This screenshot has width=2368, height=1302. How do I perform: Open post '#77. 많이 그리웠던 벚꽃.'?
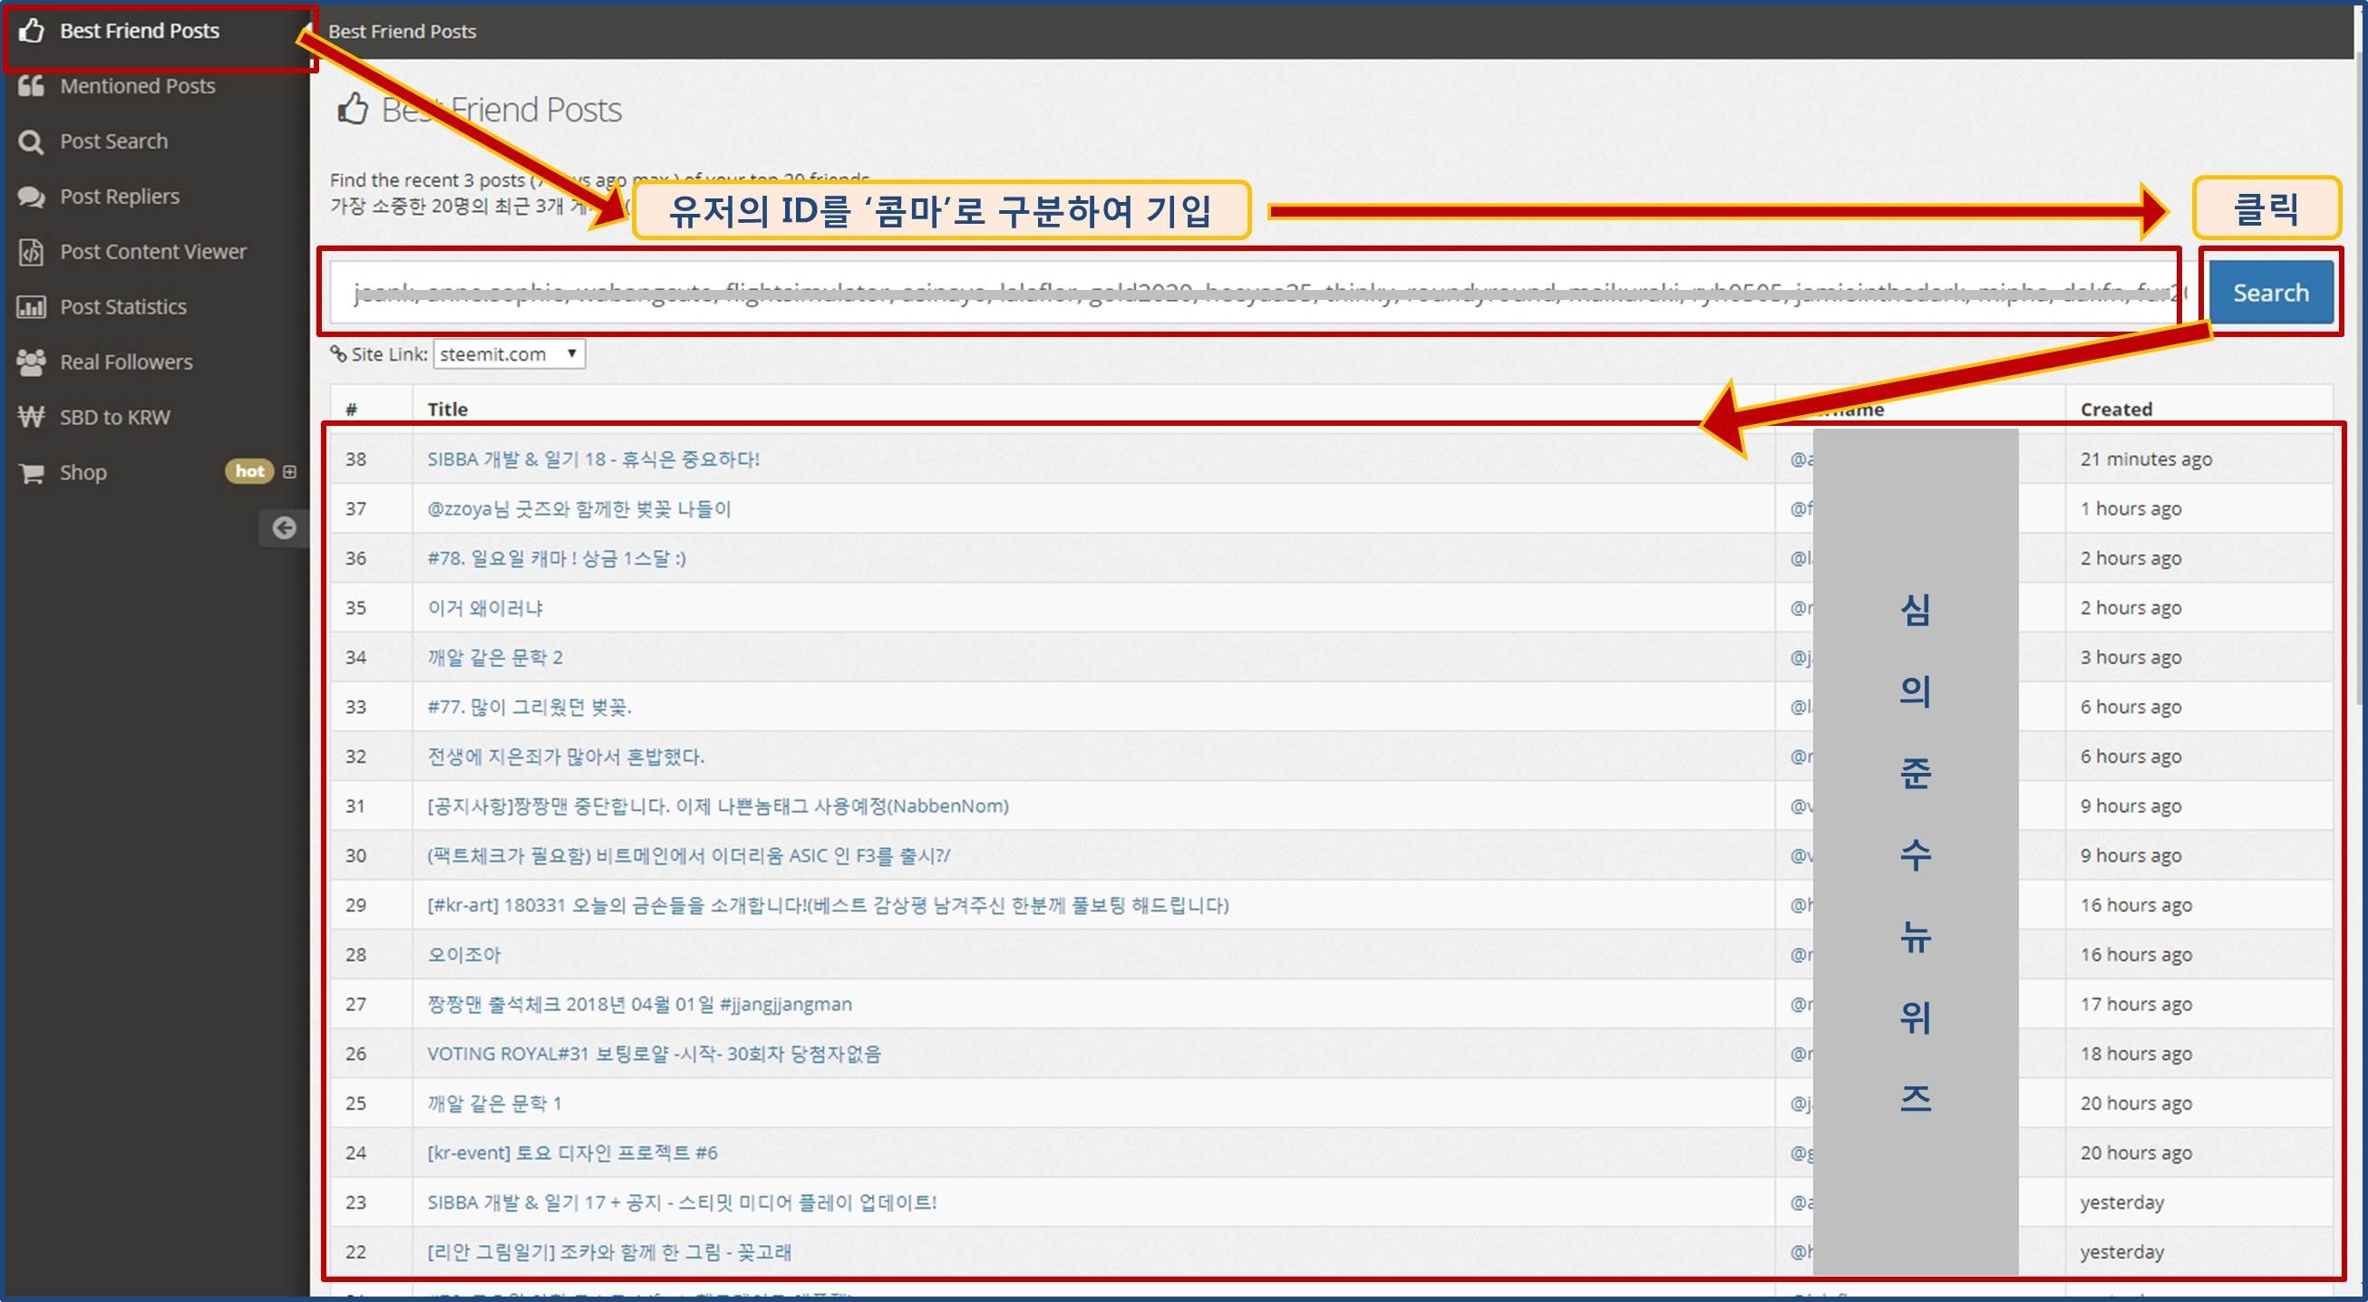pos(529,707)
